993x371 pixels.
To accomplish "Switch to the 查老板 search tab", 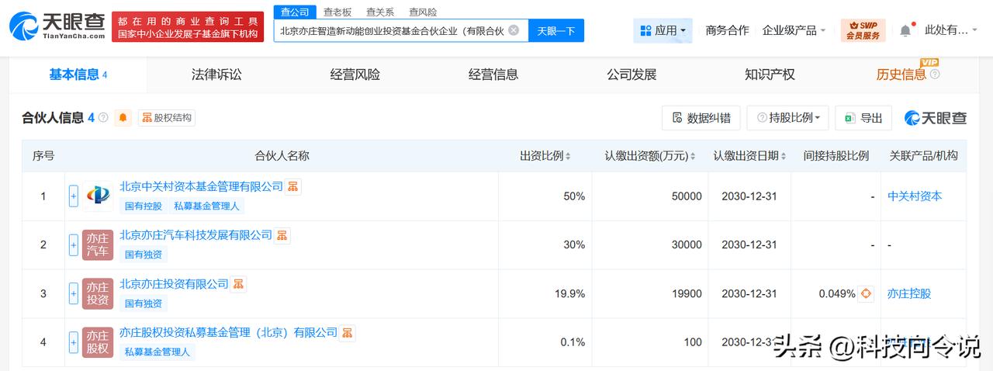I will pyautogui.click(x=337, y=12).
